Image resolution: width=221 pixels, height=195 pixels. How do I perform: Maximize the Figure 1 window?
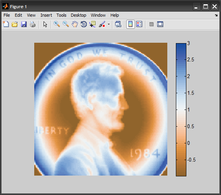point(205,7)
